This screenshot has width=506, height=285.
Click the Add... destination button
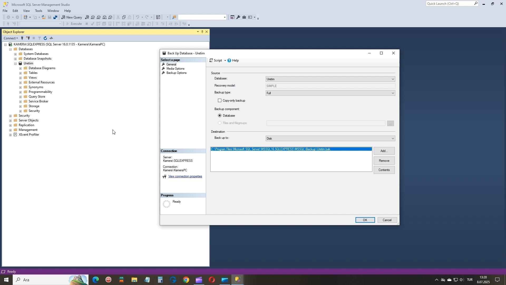tap(384, 151)
